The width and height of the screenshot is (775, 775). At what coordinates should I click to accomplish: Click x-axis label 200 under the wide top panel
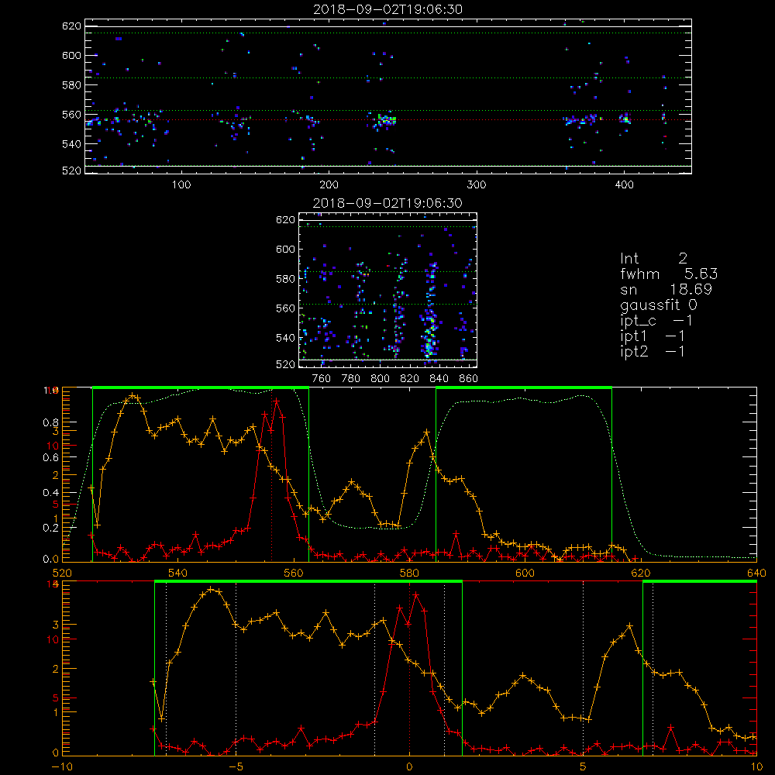(329, 185)
